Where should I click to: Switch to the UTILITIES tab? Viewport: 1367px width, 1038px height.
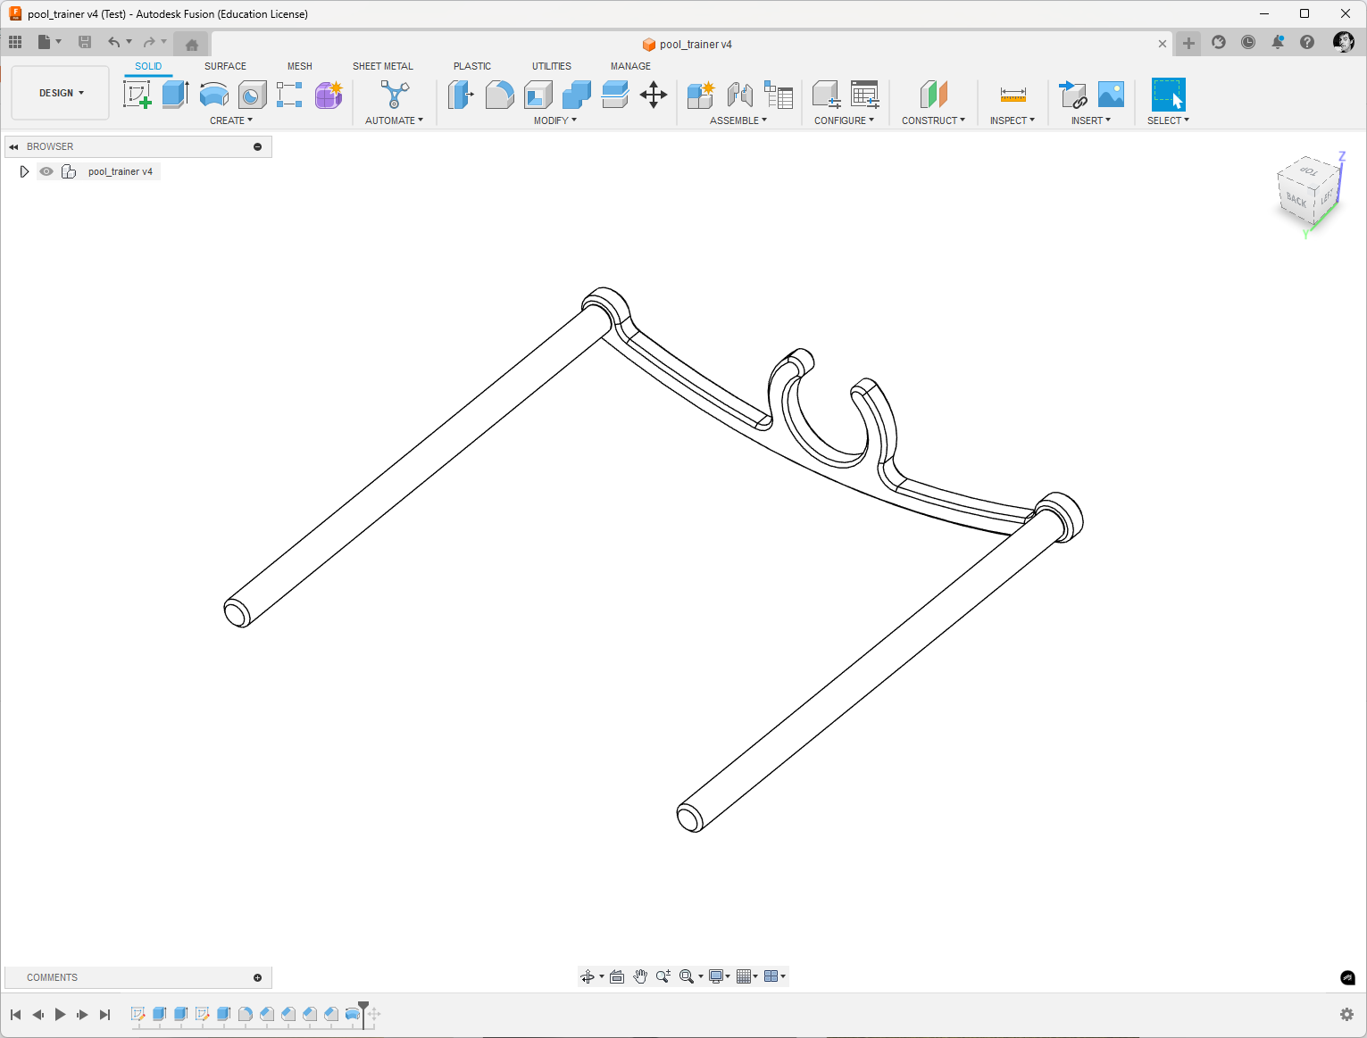coord(552,66)
